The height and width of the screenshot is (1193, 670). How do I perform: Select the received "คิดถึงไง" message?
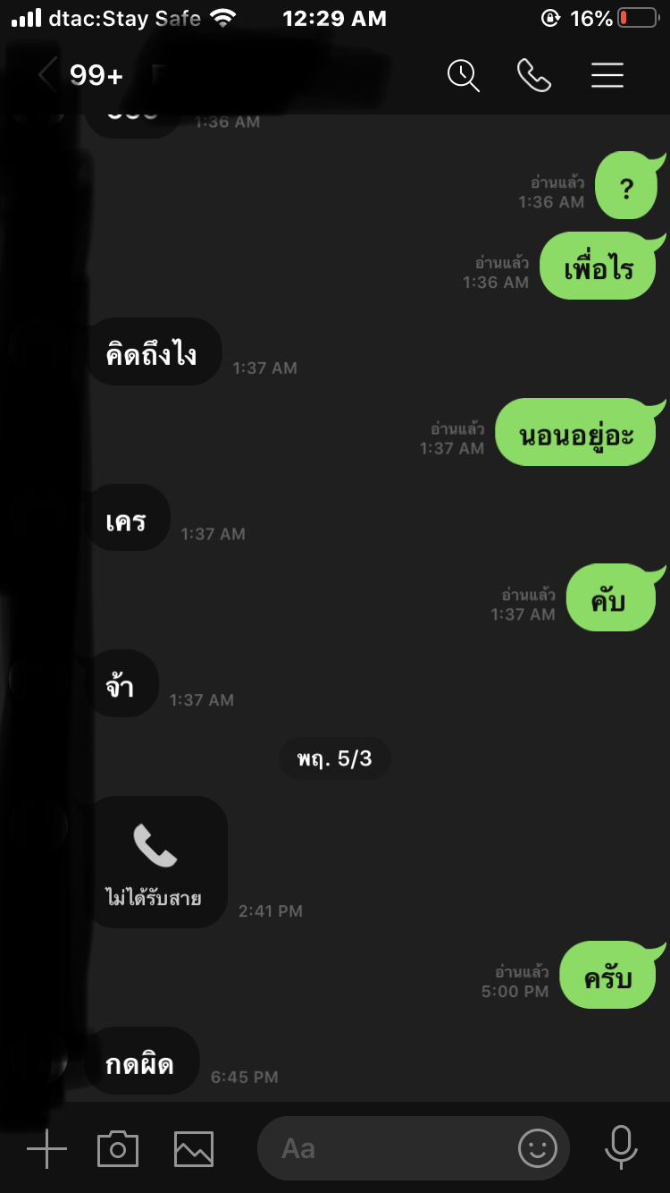153,351
